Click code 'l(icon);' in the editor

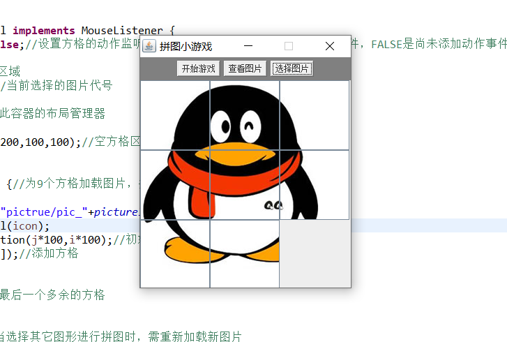24,226
